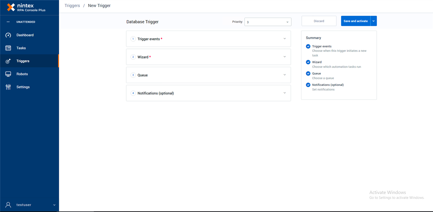Click the Trigger events checkmark in Summary
The width and height of the screenshot is (433, 212).
(308, 46)
